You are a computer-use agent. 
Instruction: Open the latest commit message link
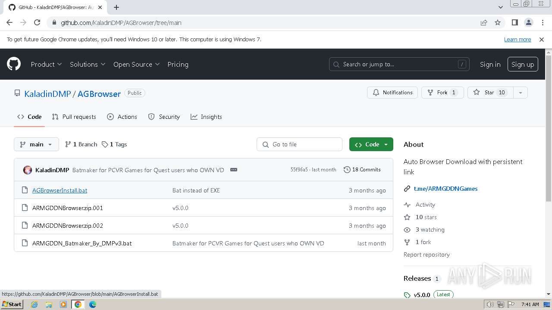148,170
